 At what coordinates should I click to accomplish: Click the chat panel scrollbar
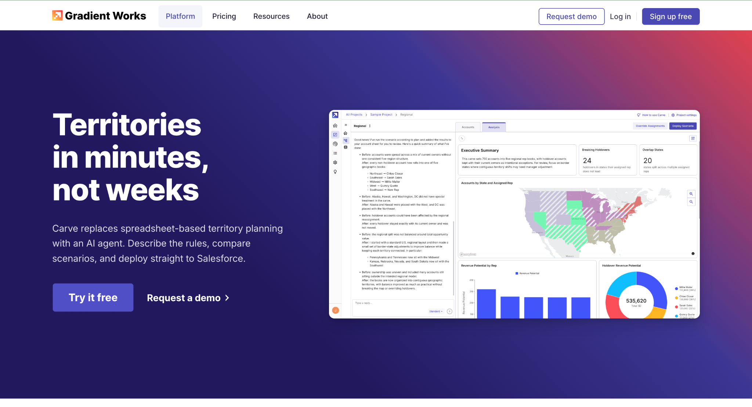[454, 258]
